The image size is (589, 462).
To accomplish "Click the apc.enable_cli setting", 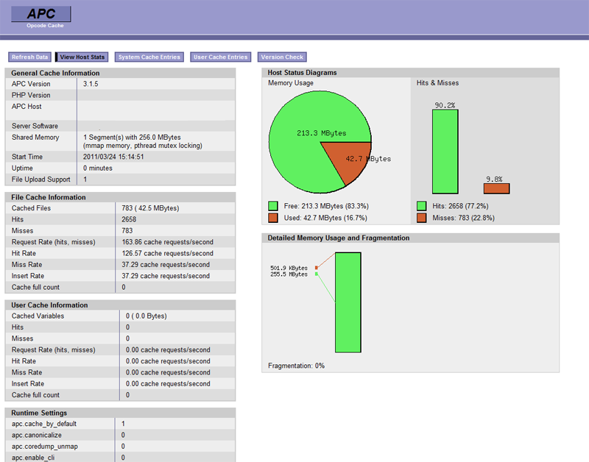I will pyautogui.click(x=33, y=458).
